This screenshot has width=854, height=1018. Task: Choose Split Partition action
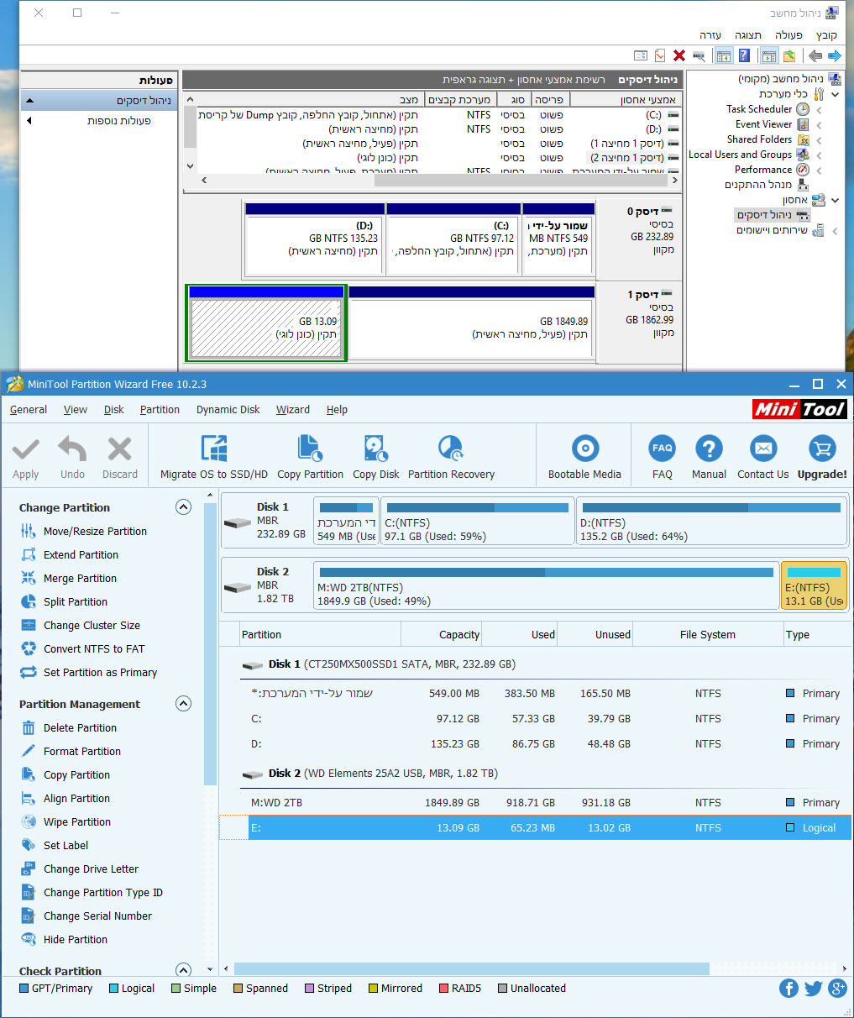[x=64, y=602]
